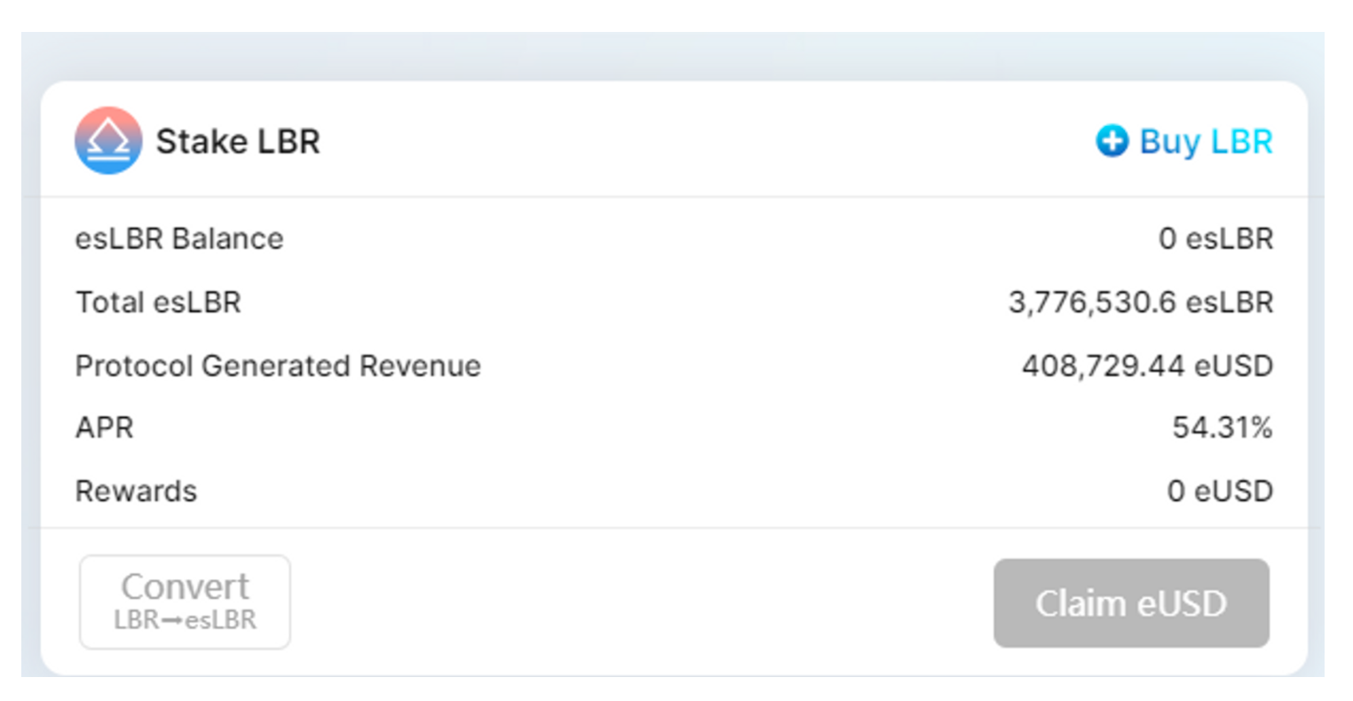Select the 54.31% APR value
The image size is (1353, 701).
coord(1222,428)
